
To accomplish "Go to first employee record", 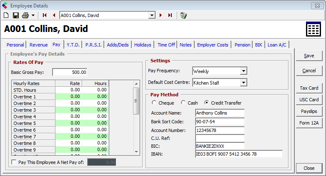I will (45, 15).
